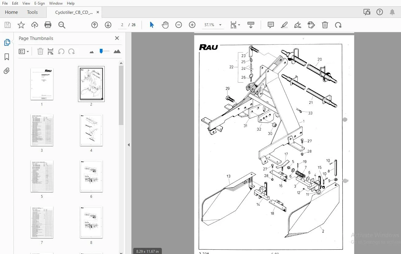Select page 7 thumbnail
Viewport: 401px width, 254px height.
click(42, 222)
